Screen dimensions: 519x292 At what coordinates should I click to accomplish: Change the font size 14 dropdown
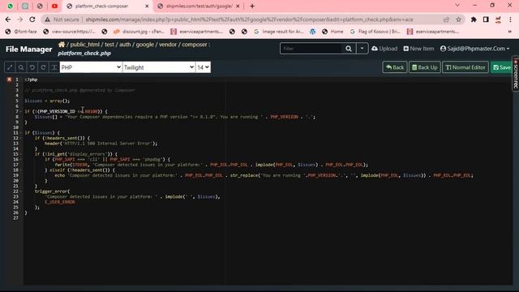[x=203, y=67]
